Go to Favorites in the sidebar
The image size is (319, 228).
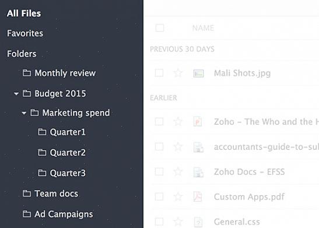(25, 33)
